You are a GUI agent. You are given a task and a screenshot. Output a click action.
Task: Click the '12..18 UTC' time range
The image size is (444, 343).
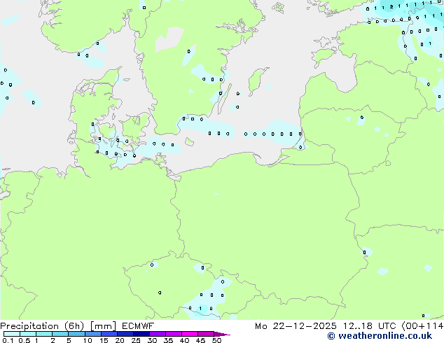tap(369, 326)
